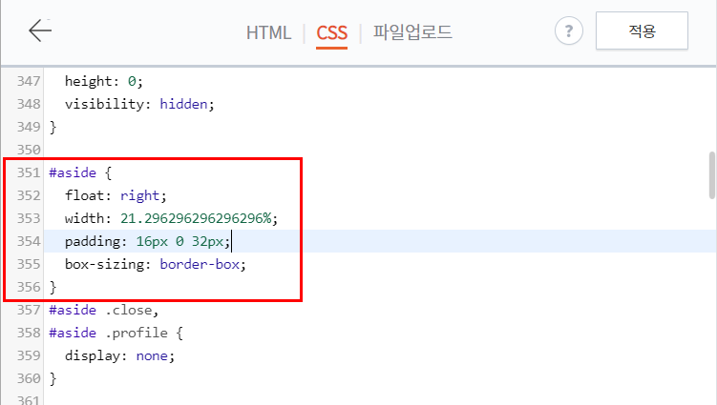Click the 'float: right;' declaration
This screenshot has width=717, height=405.
click(x=116, y=196)
